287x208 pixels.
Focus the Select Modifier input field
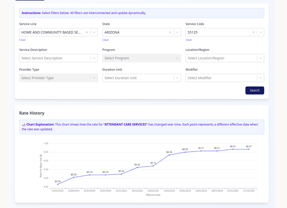(x=220, y=78)
